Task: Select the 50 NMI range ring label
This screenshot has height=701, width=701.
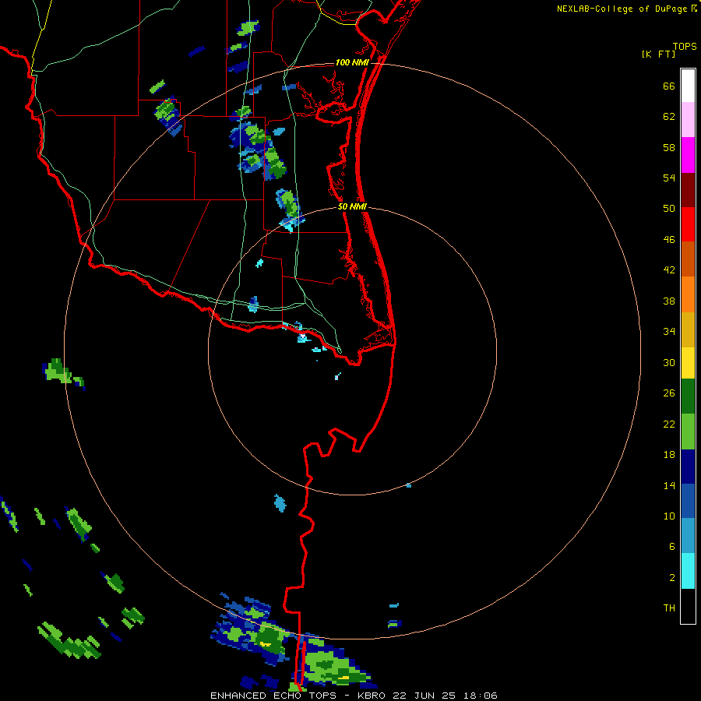Action: pos(352,206)
